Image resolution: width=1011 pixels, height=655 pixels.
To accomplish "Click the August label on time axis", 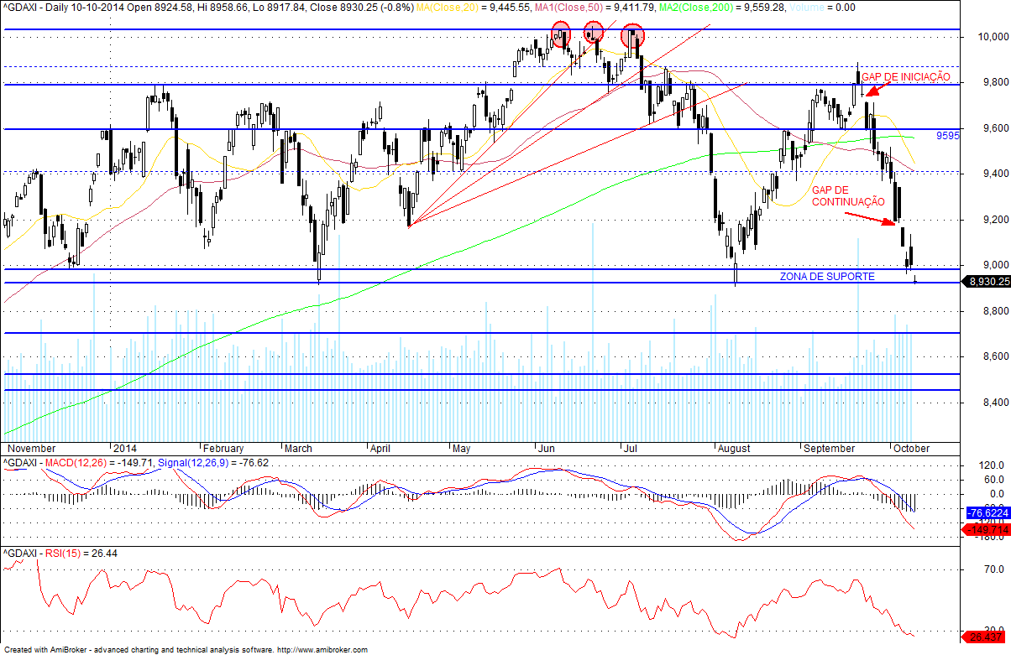I will 734,449.
